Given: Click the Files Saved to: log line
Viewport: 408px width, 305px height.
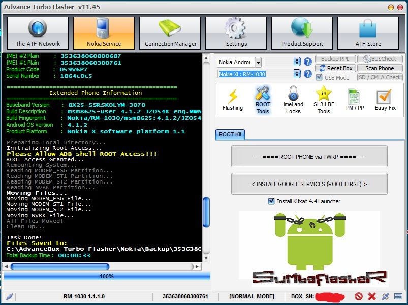Looking at the screenshot, I should click(37, 243).
